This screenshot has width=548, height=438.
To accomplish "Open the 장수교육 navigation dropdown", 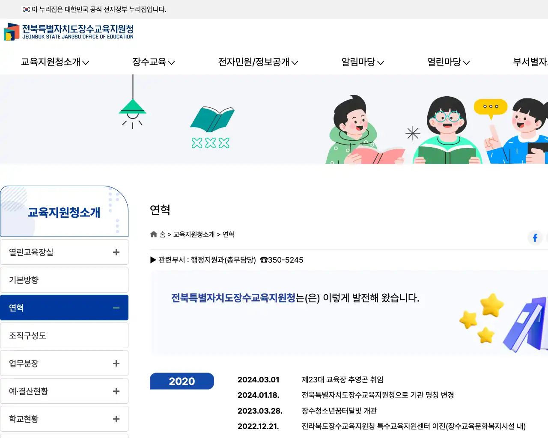I will coord(152,62).
